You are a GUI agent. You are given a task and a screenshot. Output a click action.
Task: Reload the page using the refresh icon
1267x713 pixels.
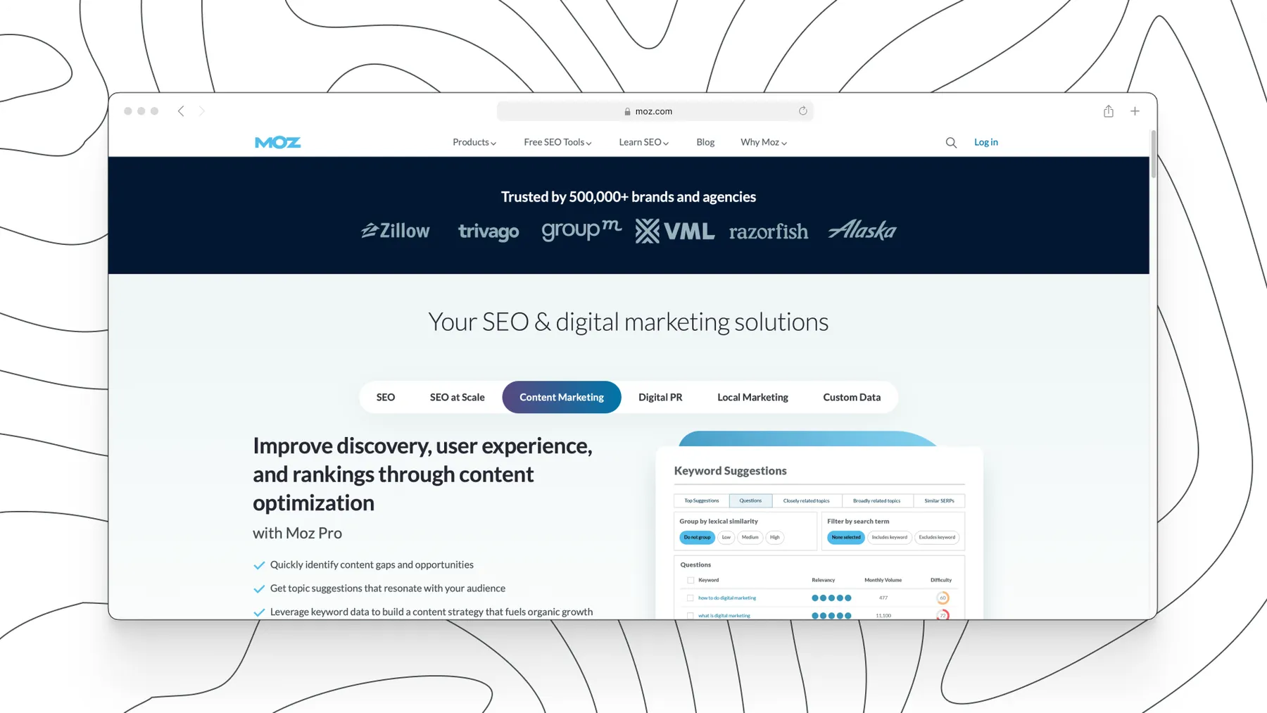pos(802,111)
